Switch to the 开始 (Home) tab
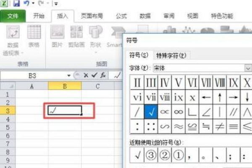The image size is (252, 168). pyautogui.click(x=39, y=16)
